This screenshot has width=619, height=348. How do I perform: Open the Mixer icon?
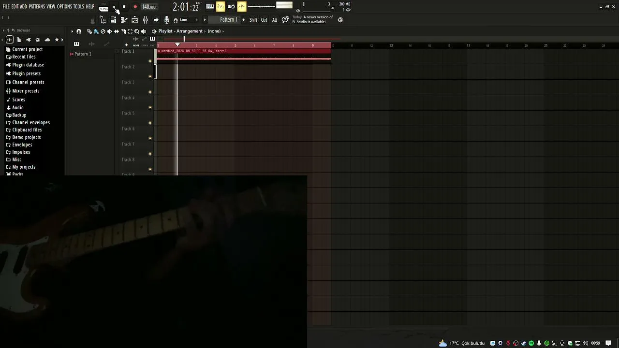pyautogui.click(x=146, y=20)
